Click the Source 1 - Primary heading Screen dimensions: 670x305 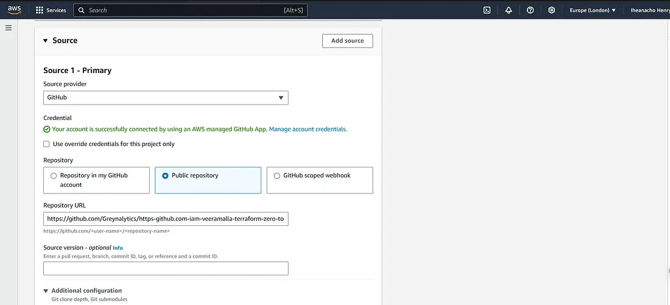click(x=77, y=71)
